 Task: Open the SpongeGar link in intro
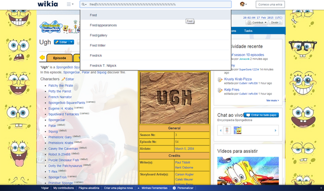[x=71, y=72]
